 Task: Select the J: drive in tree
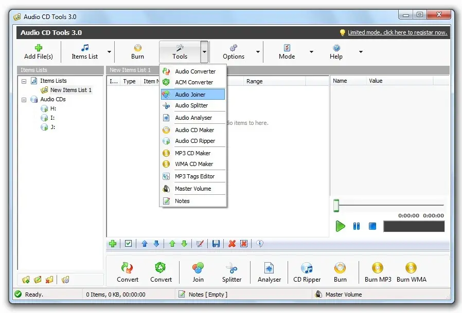click(x=53, y=127)
